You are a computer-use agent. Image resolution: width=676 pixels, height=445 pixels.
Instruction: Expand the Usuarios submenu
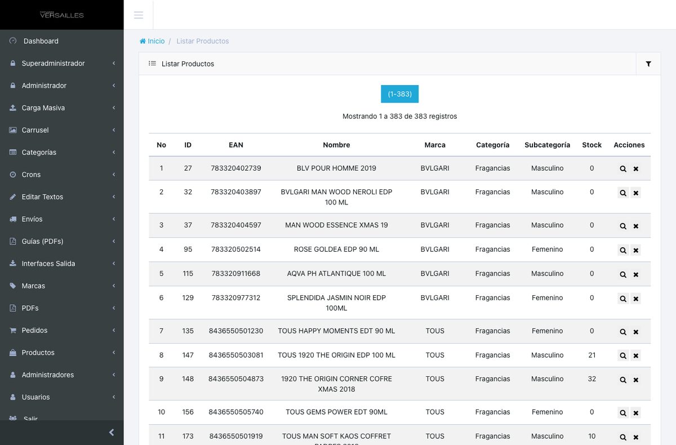pos(62,397)
